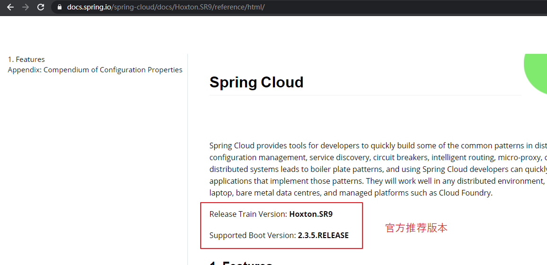The width and height of the screenshot is (547, 265).
Task: Click the 'Release Train Version:' label
Action: [x=248, y=214]
